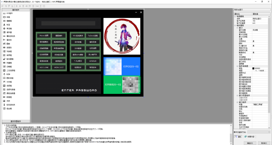Choose the 选择列表框 check list component
Image resolution: width=272 pixels, height=145 pixels.
[x=9, y=89]
